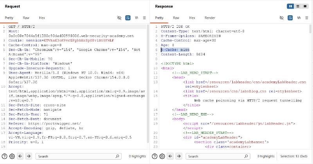
Task: Select the Request Pretty tab
Action: pyautogui.click(x=9, y=18)
